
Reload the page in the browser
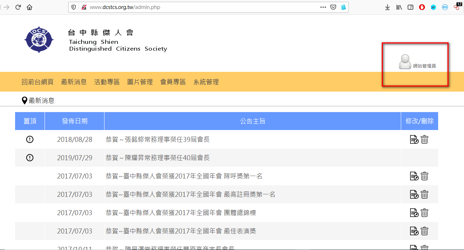[18, 7]
